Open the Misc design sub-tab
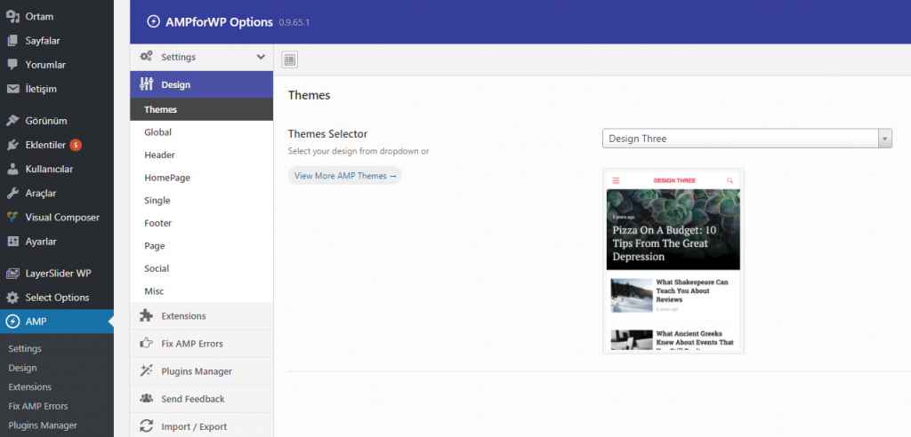911x437 pixels. 202,290
